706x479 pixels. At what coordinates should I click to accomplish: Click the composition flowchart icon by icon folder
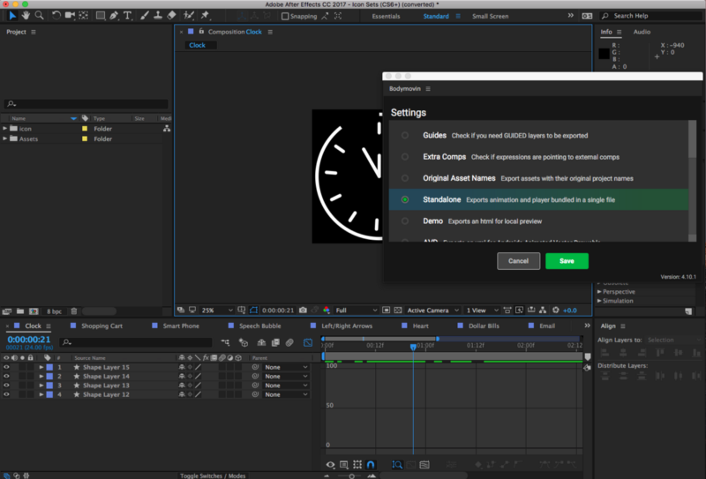167,129
